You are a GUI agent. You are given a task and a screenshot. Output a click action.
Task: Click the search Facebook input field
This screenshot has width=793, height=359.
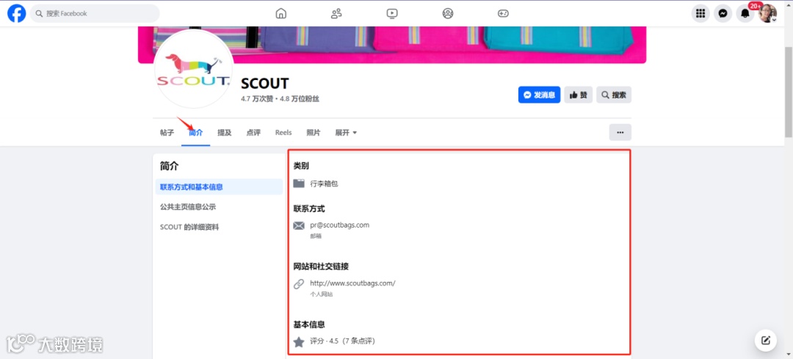[95, 14]
